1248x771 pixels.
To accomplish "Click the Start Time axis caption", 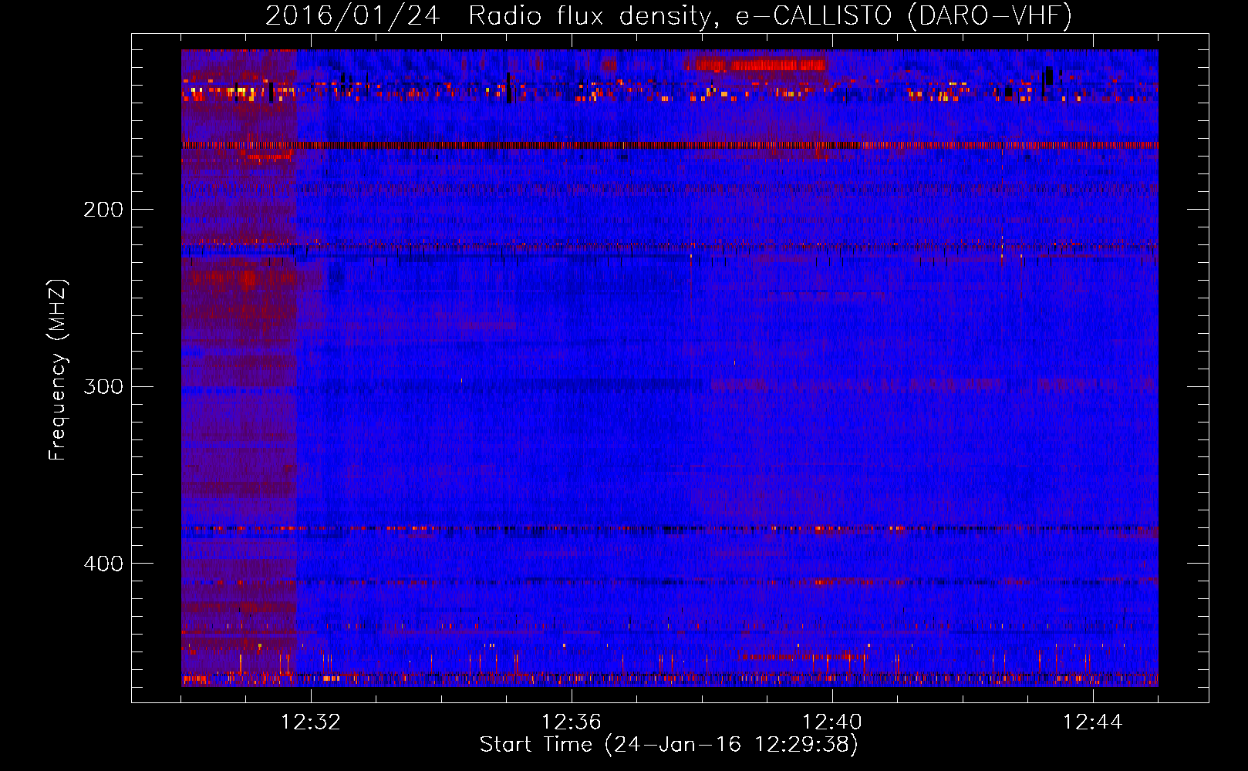I will pos(669,745).
